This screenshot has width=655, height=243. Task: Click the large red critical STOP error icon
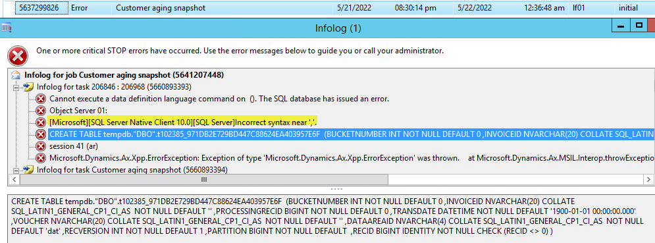(18, 56)
